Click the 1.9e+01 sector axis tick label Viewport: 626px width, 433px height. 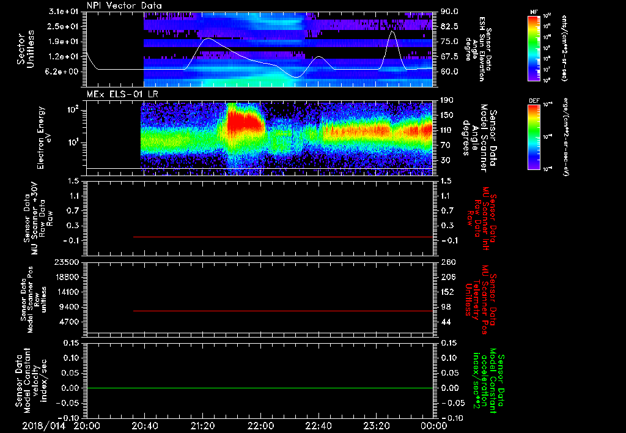point(63,42)
